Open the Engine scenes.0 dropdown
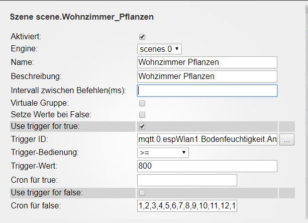The image size is (308, 223). [159, 49]
